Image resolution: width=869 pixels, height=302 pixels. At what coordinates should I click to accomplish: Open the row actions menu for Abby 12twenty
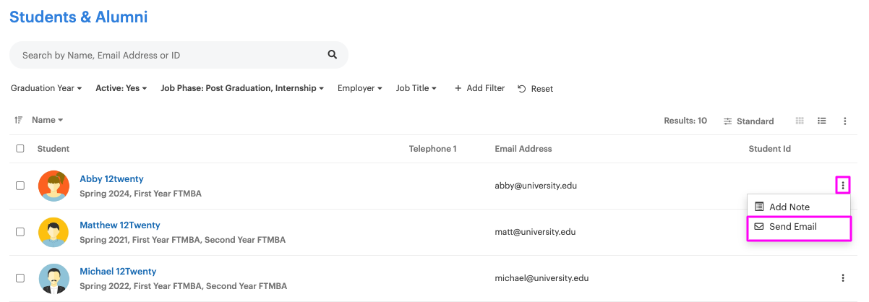842,186
